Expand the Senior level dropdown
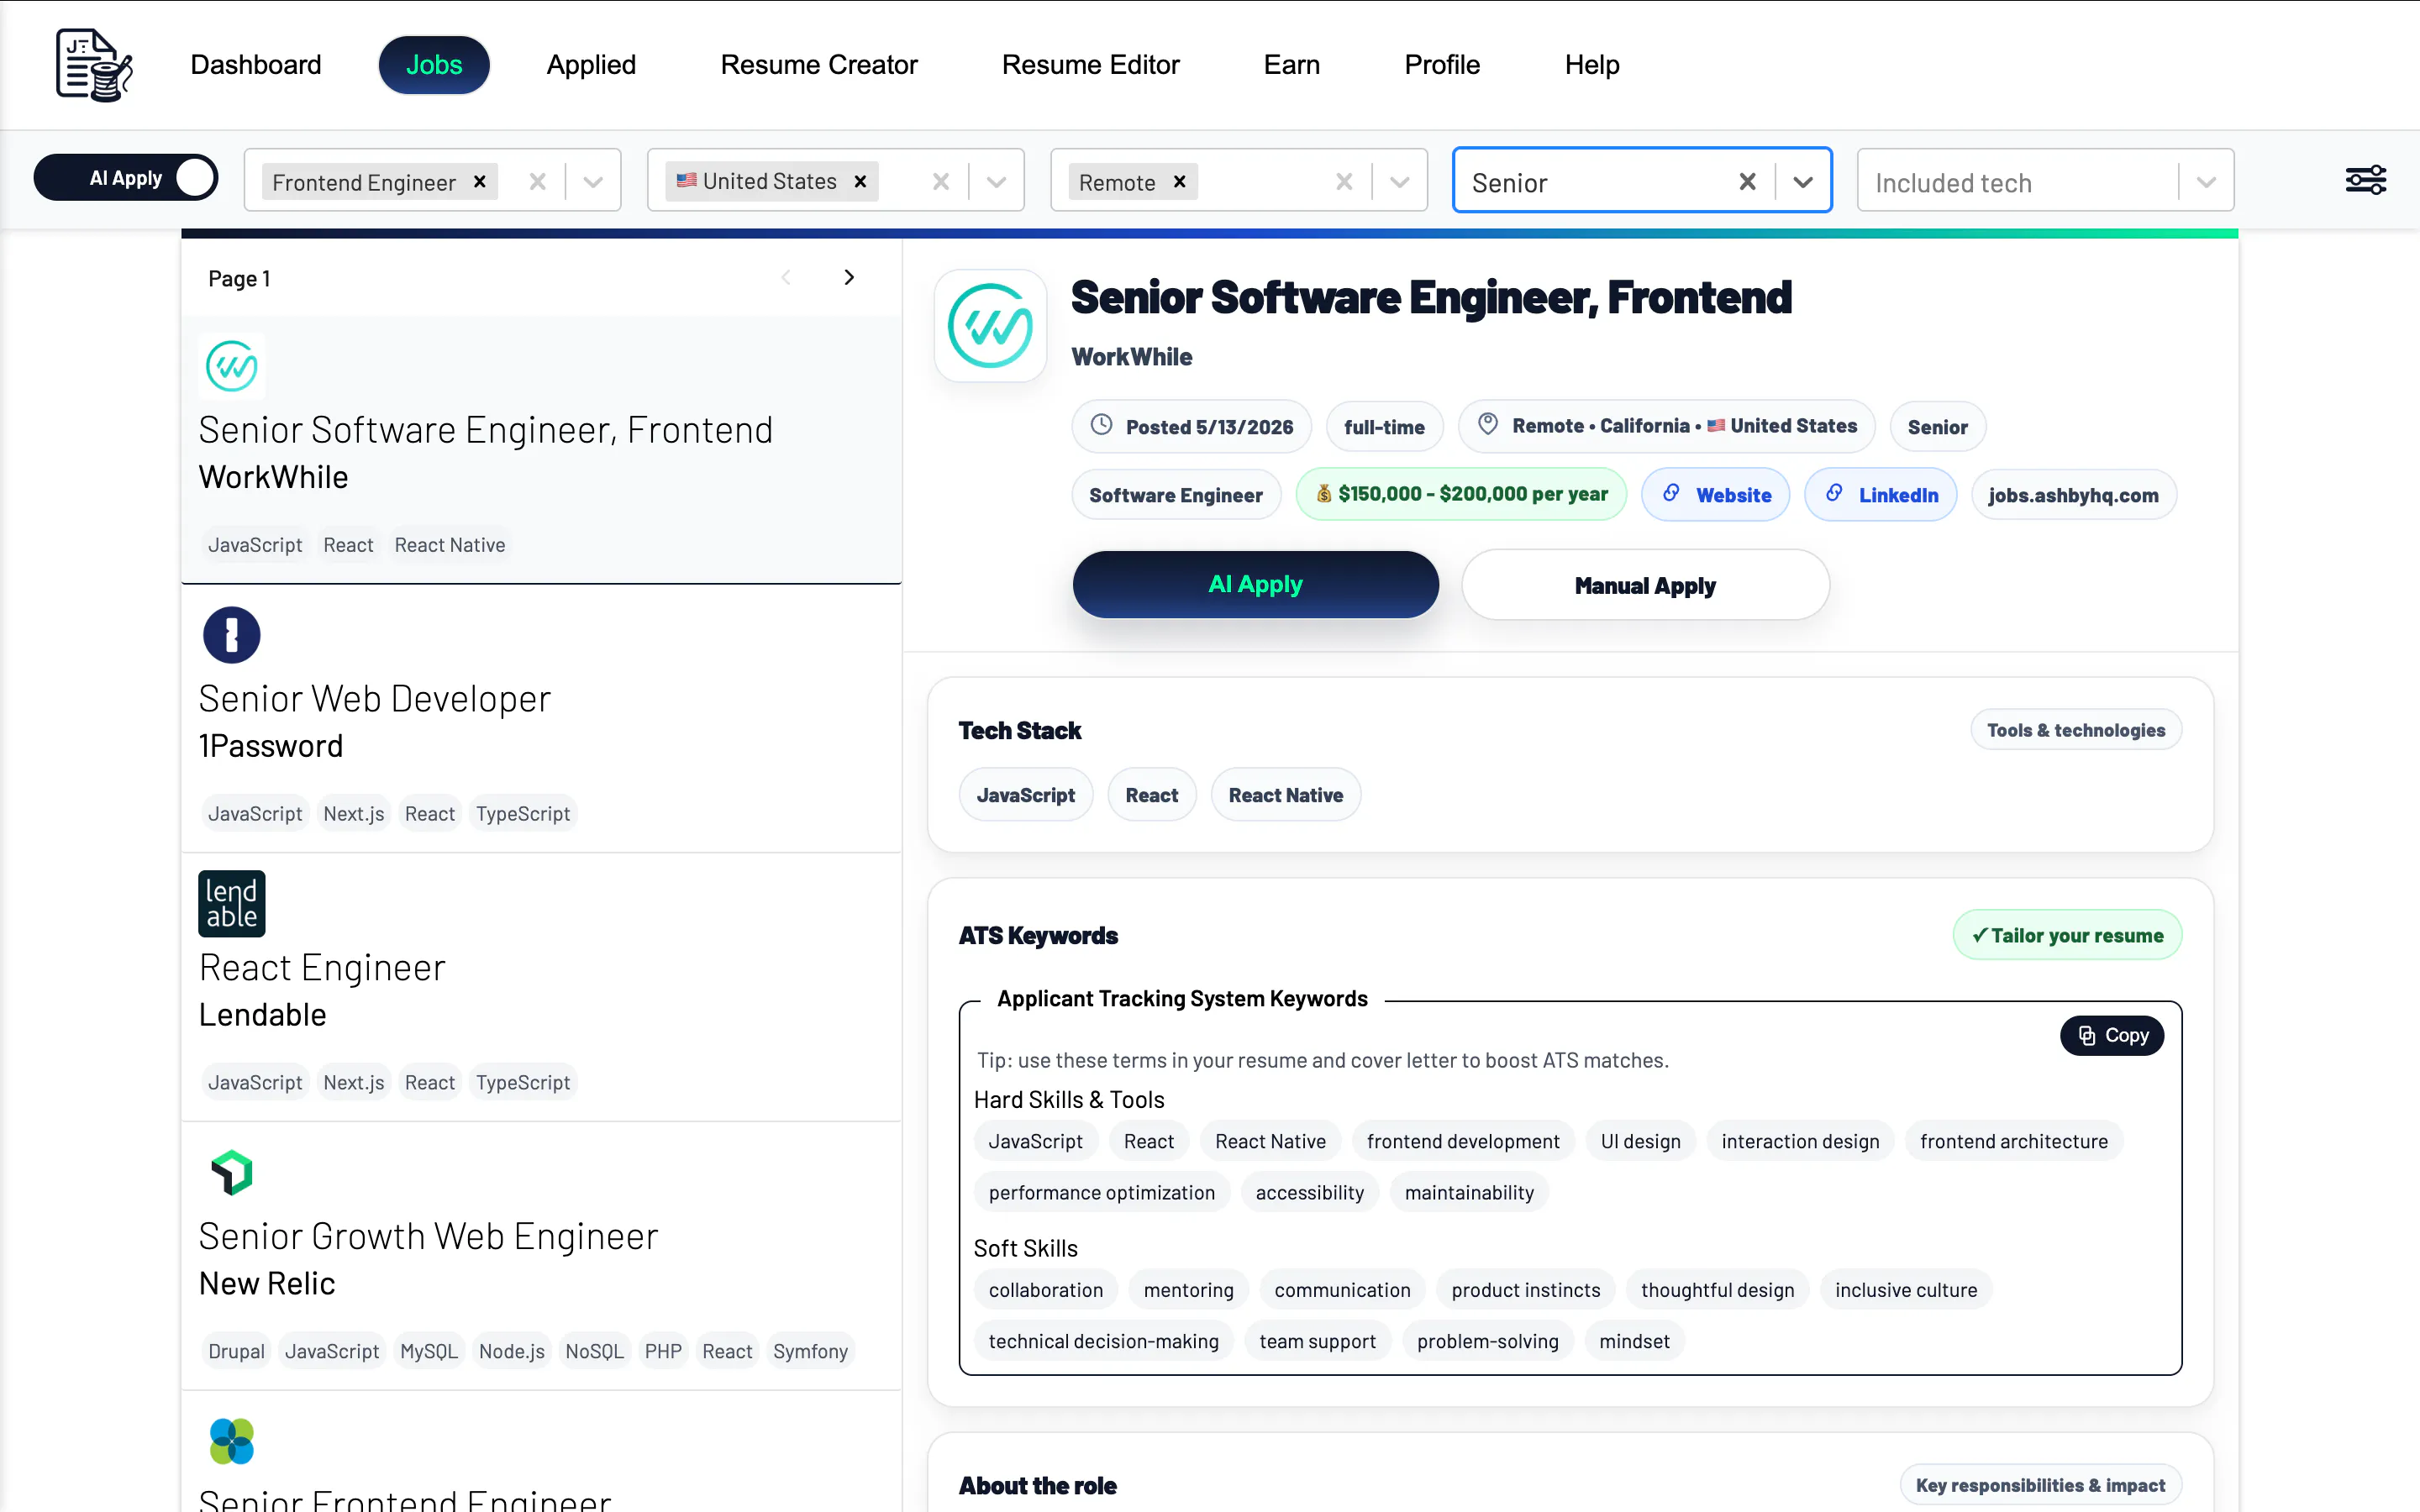 (x=1802, y=182)
